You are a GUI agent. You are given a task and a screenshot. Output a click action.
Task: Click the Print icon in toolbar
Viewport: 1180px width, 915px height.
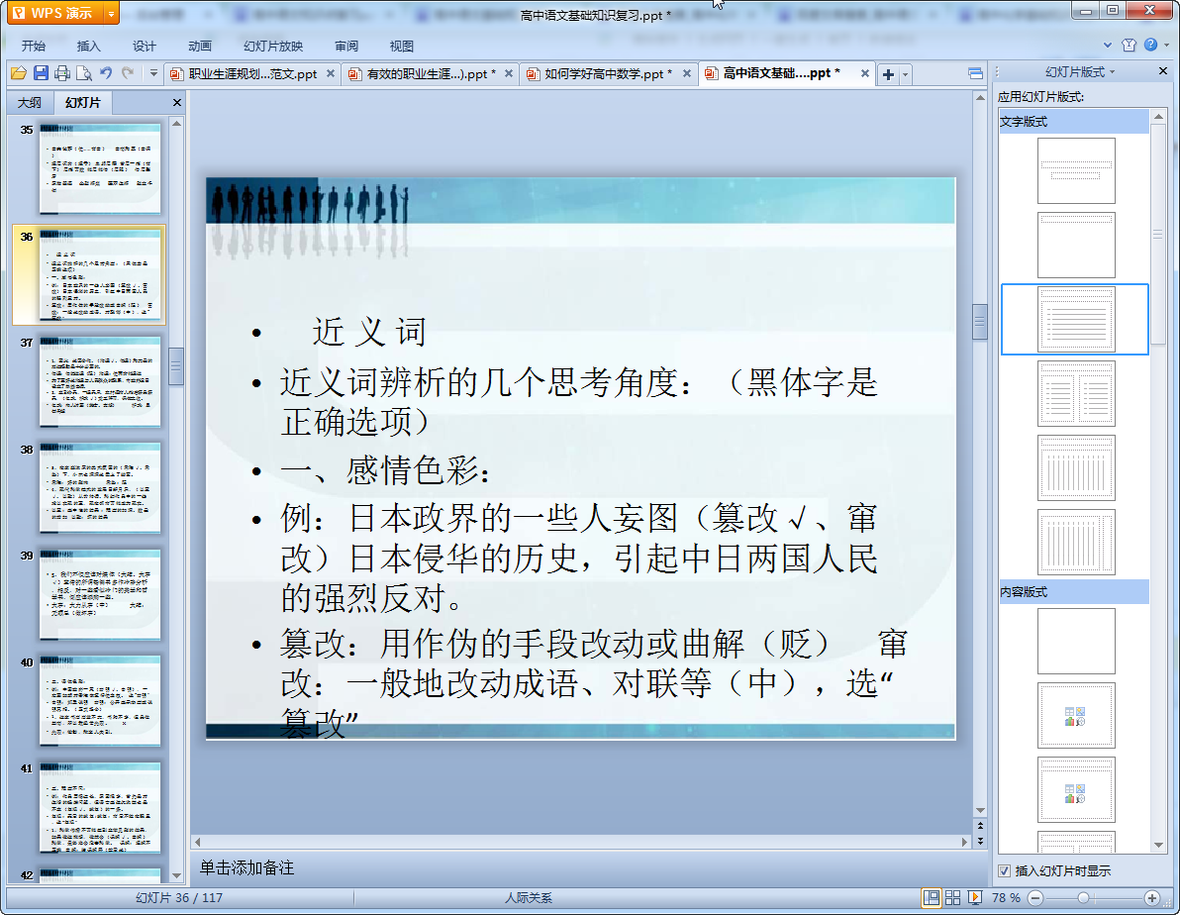[x=62, y=73]
